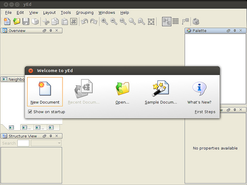Click the Open folder toolbar icon
This screenshot has width=247, height=185.
pyautogui.click(x=17, y=22)
